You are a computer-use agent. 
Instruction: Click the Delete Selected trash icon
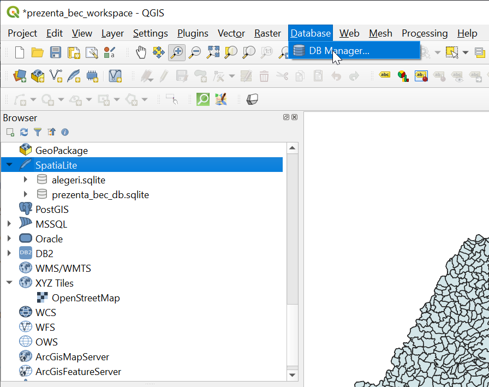pyautogui.click(x=264, y=76)
